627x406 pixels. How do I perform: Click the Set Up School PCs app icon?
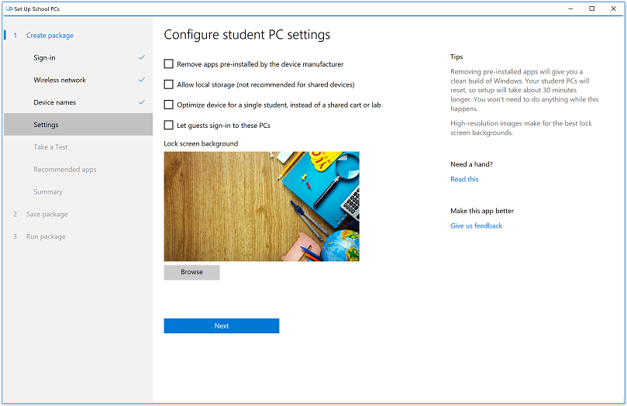click(8, 9)
